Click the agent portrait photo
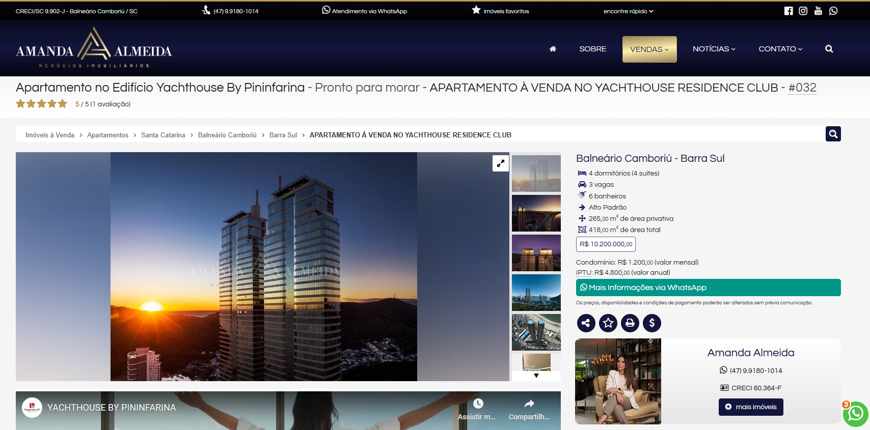Screen dimensions: 870x430 tap(618, 381)
